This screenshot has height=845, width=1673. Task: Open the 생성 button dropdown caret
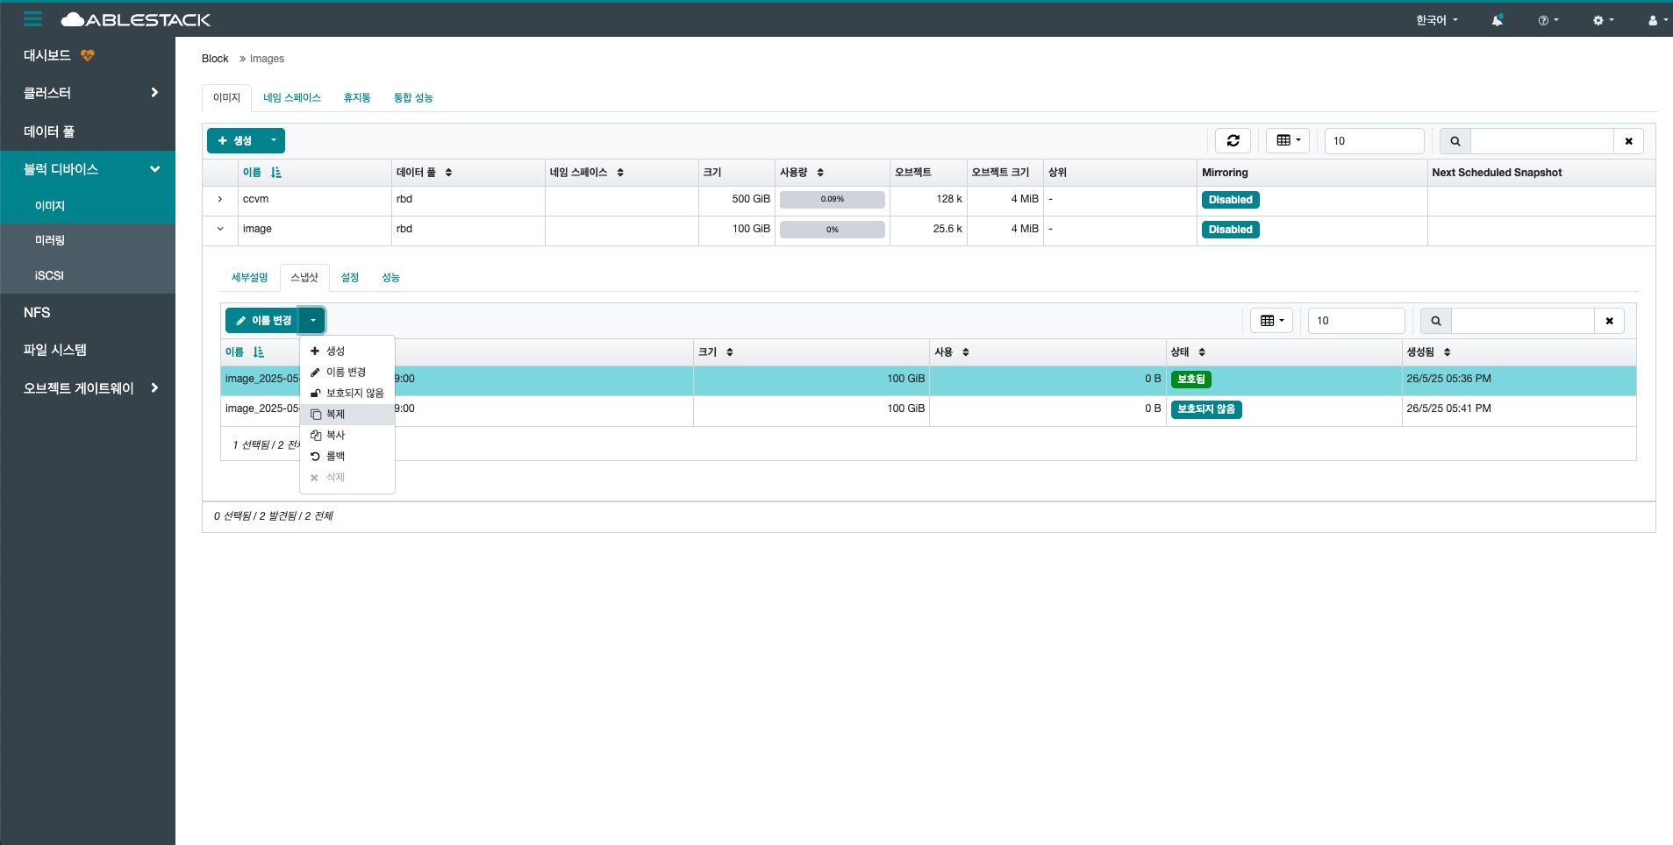(273, 140)
